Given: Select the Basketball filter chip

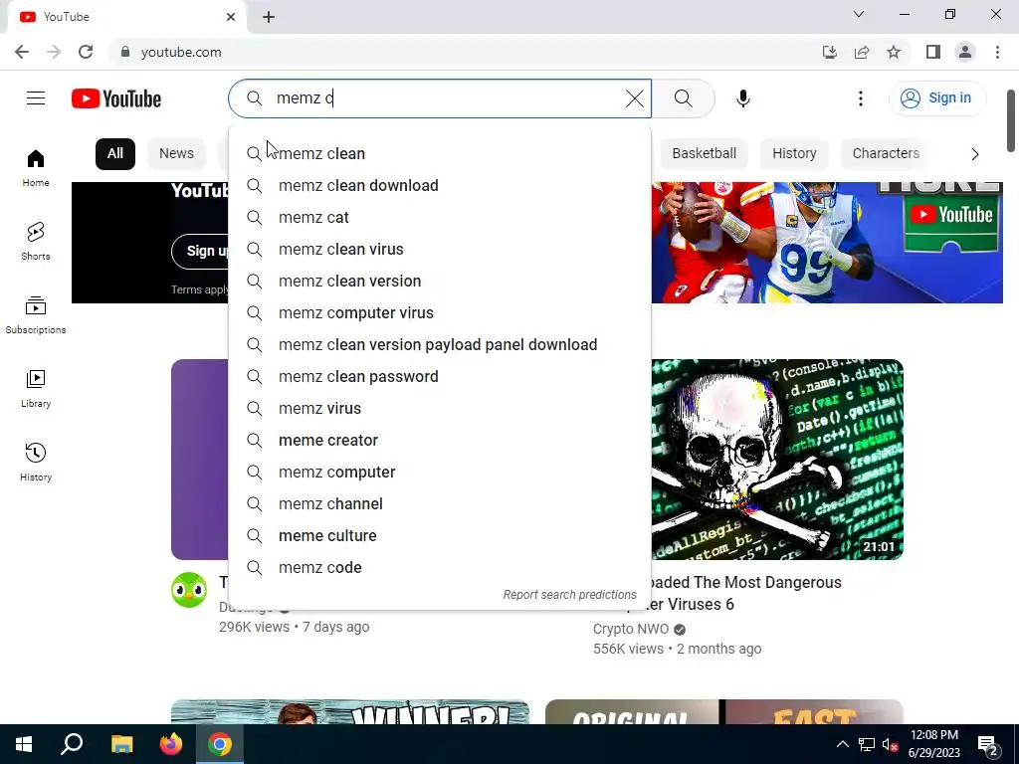Looking at the screenshot, I should (x=704, y=154).
